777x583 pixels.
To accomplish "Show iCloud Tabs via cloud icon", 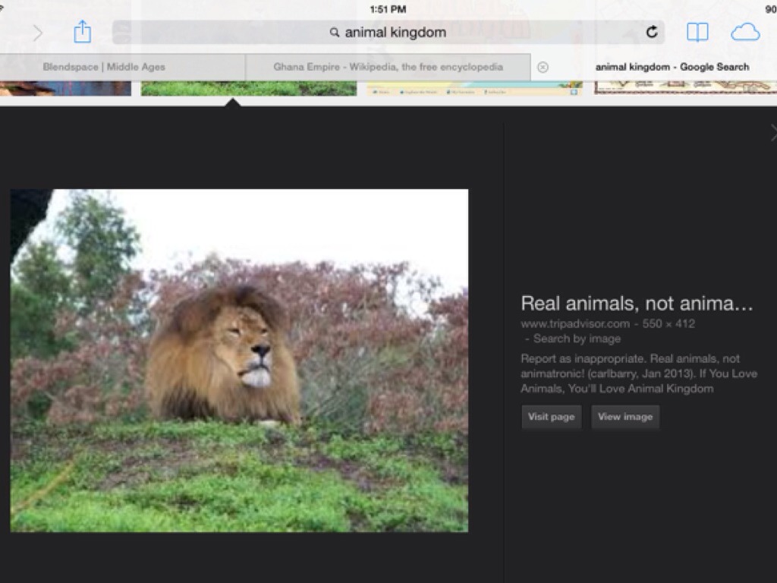I will click(x=745, y=32).
